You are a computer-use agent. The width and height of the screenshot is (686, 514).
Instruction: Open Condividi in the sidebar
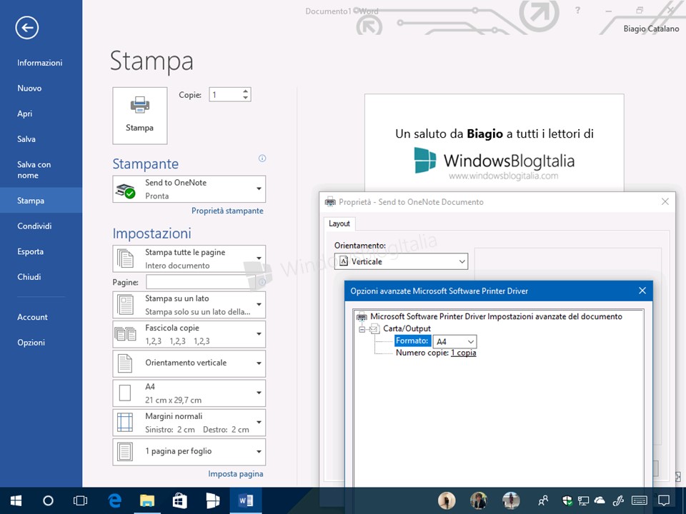[34, 226]
